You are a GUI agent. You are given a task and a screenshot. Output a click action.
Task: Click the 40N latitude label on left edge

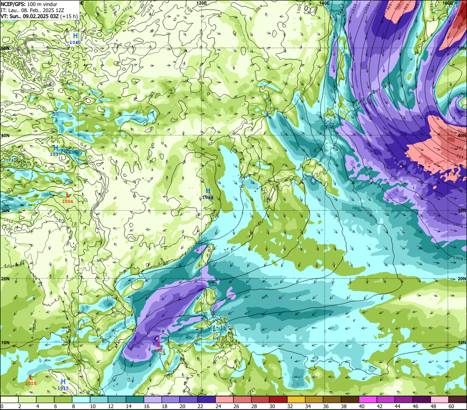5,136
